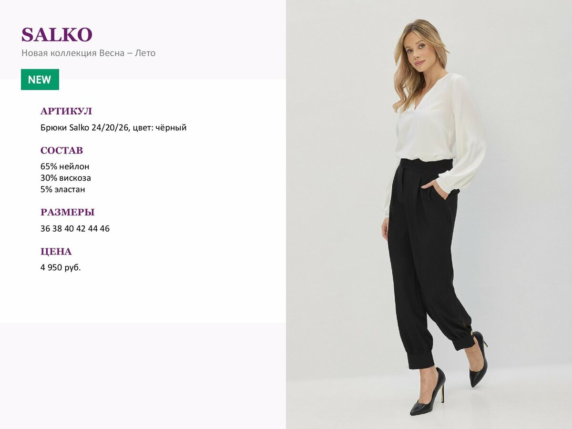The image size is (572, 429).
Task: Click the ЦЕНА heading
Action: coord(56,252)
